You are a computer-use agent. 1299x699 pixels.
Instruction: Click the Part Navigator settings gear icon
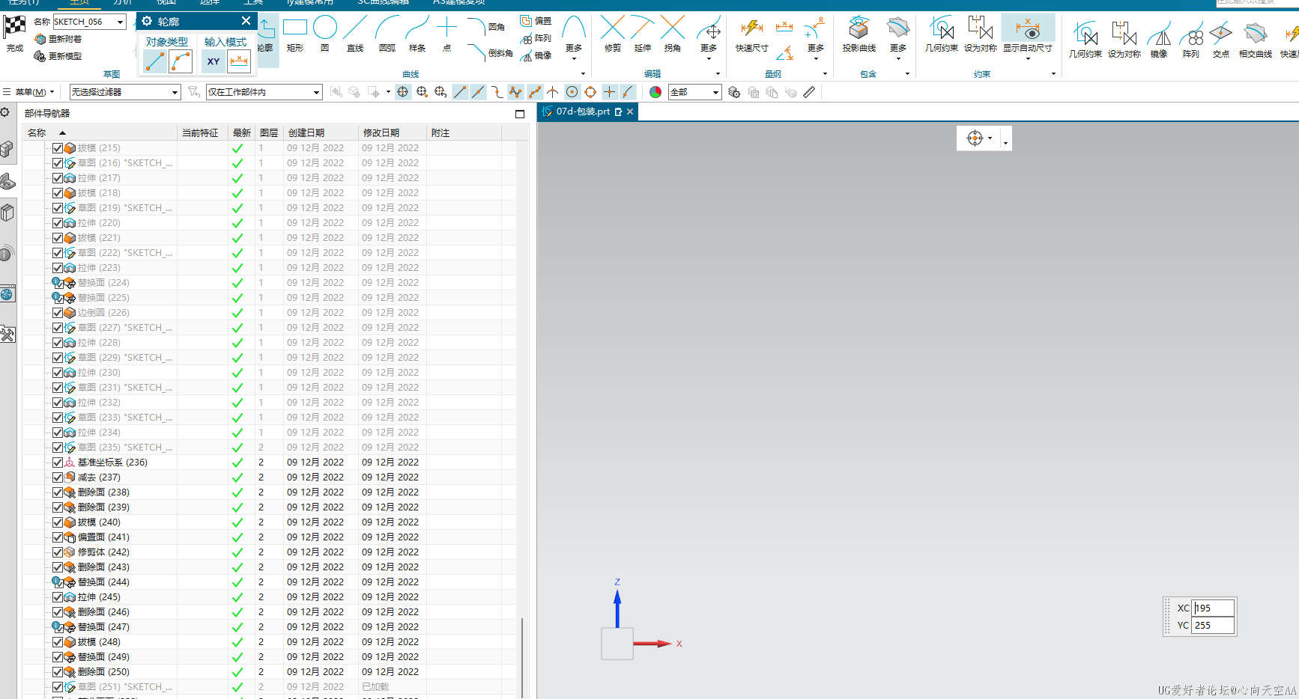pyautogui.click(x=5, y=112)
